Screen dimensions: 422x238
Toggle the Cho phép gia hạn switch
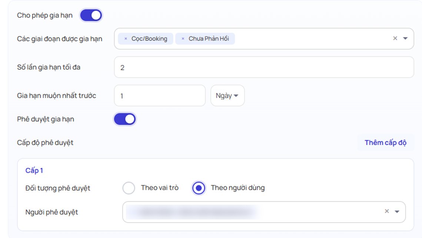pyautogui.click(x=91, y=15)
